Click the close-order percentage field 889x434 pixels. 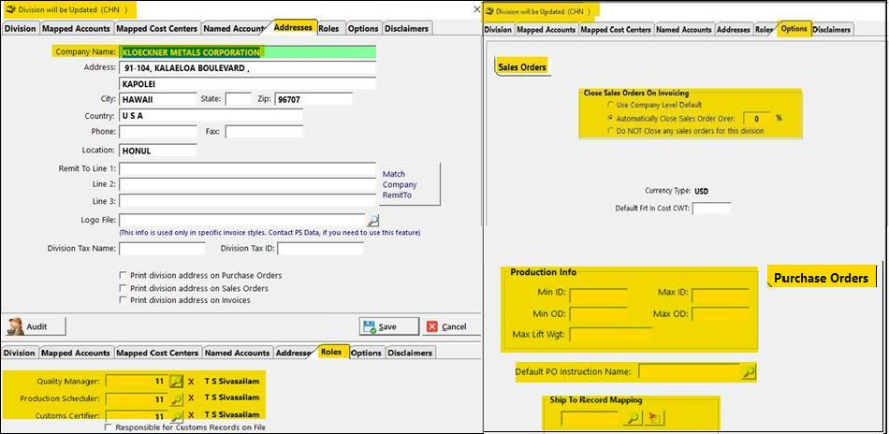757,119
